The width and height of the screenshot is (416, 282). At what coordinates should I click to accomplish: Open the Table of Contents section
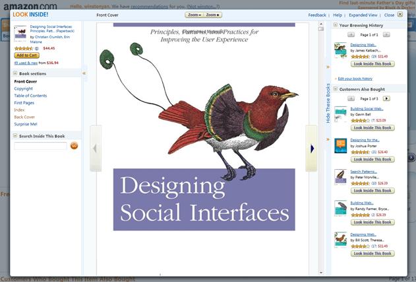coord(30,96)
